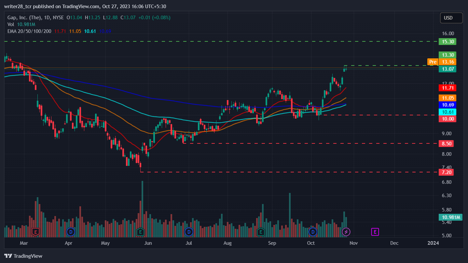Click the 16.00 price axis tick
The image size is (468, 263).
[x=448, y=34]
